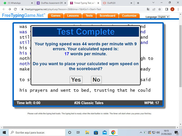Open the Tests tab
The height and width of the screenshot is (136, 182).
[89, 16]
